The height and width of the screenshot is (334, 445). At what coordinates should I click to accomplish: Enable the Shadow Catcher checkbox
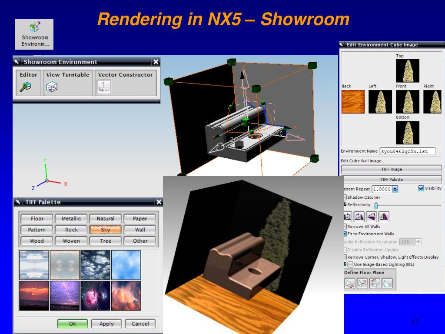point(345,197)
